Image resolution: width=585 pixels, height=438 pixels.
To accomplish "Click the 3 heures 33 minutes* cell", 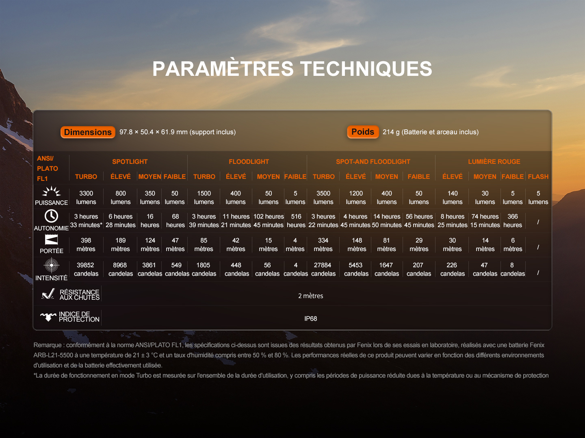I will point(86,221).
